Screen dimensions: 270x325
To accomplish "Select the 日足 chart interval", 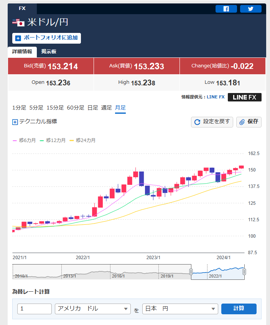I will [x=92, y=108].
